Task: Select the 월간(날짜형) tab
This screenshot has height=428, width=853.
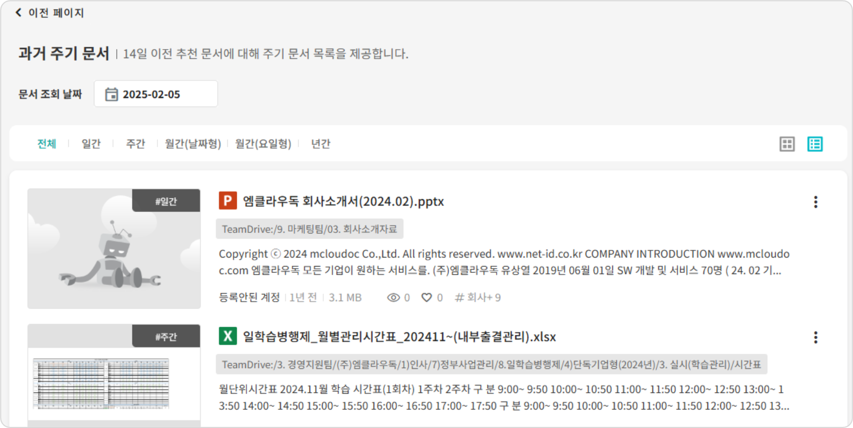Action: [193, 144]
